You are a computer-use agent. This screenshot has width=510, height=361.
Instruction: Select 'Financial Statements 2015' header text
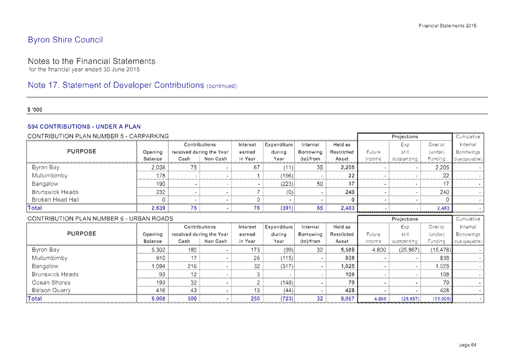[448, 26]
